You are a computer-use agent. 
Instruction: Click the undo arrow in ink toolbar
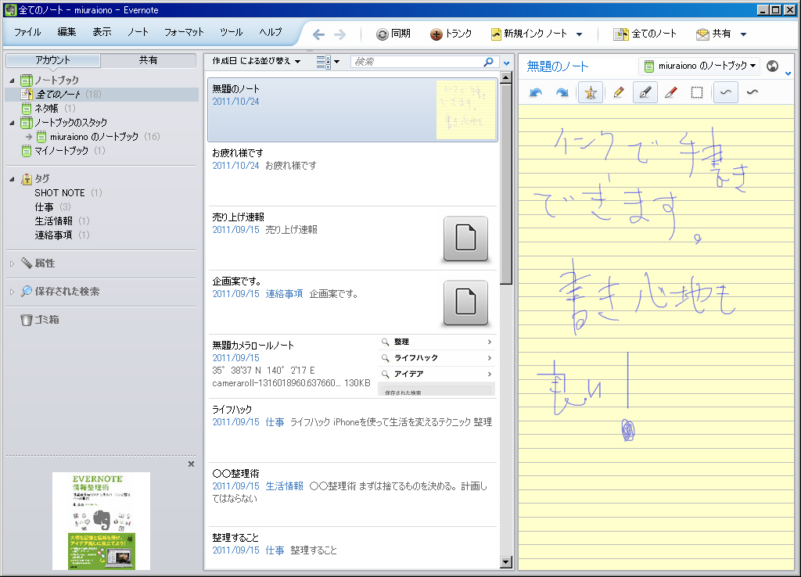(x=536, y=92)
